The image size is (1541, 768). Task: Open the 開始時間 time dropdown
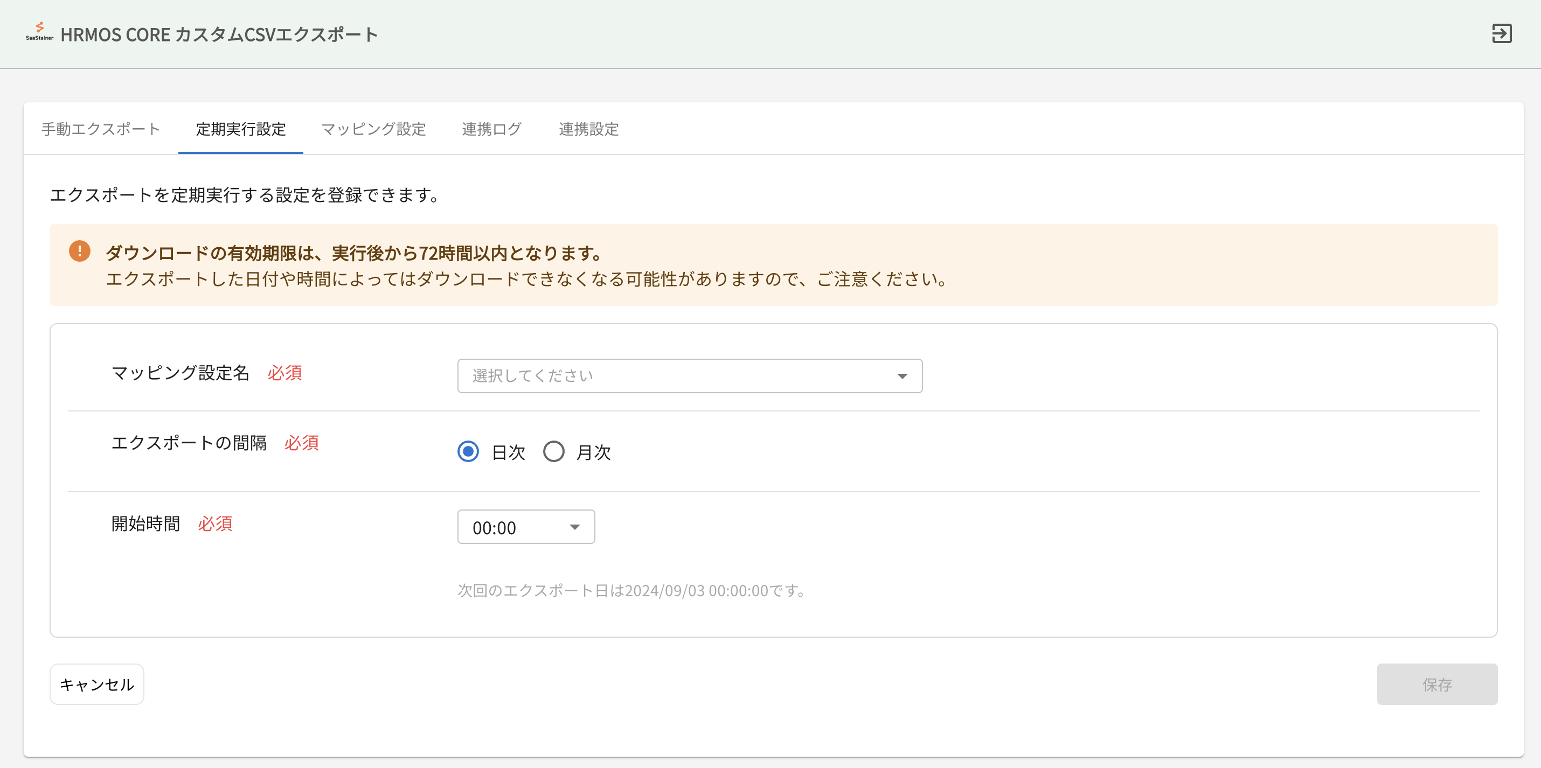click(x=526, y=527)
